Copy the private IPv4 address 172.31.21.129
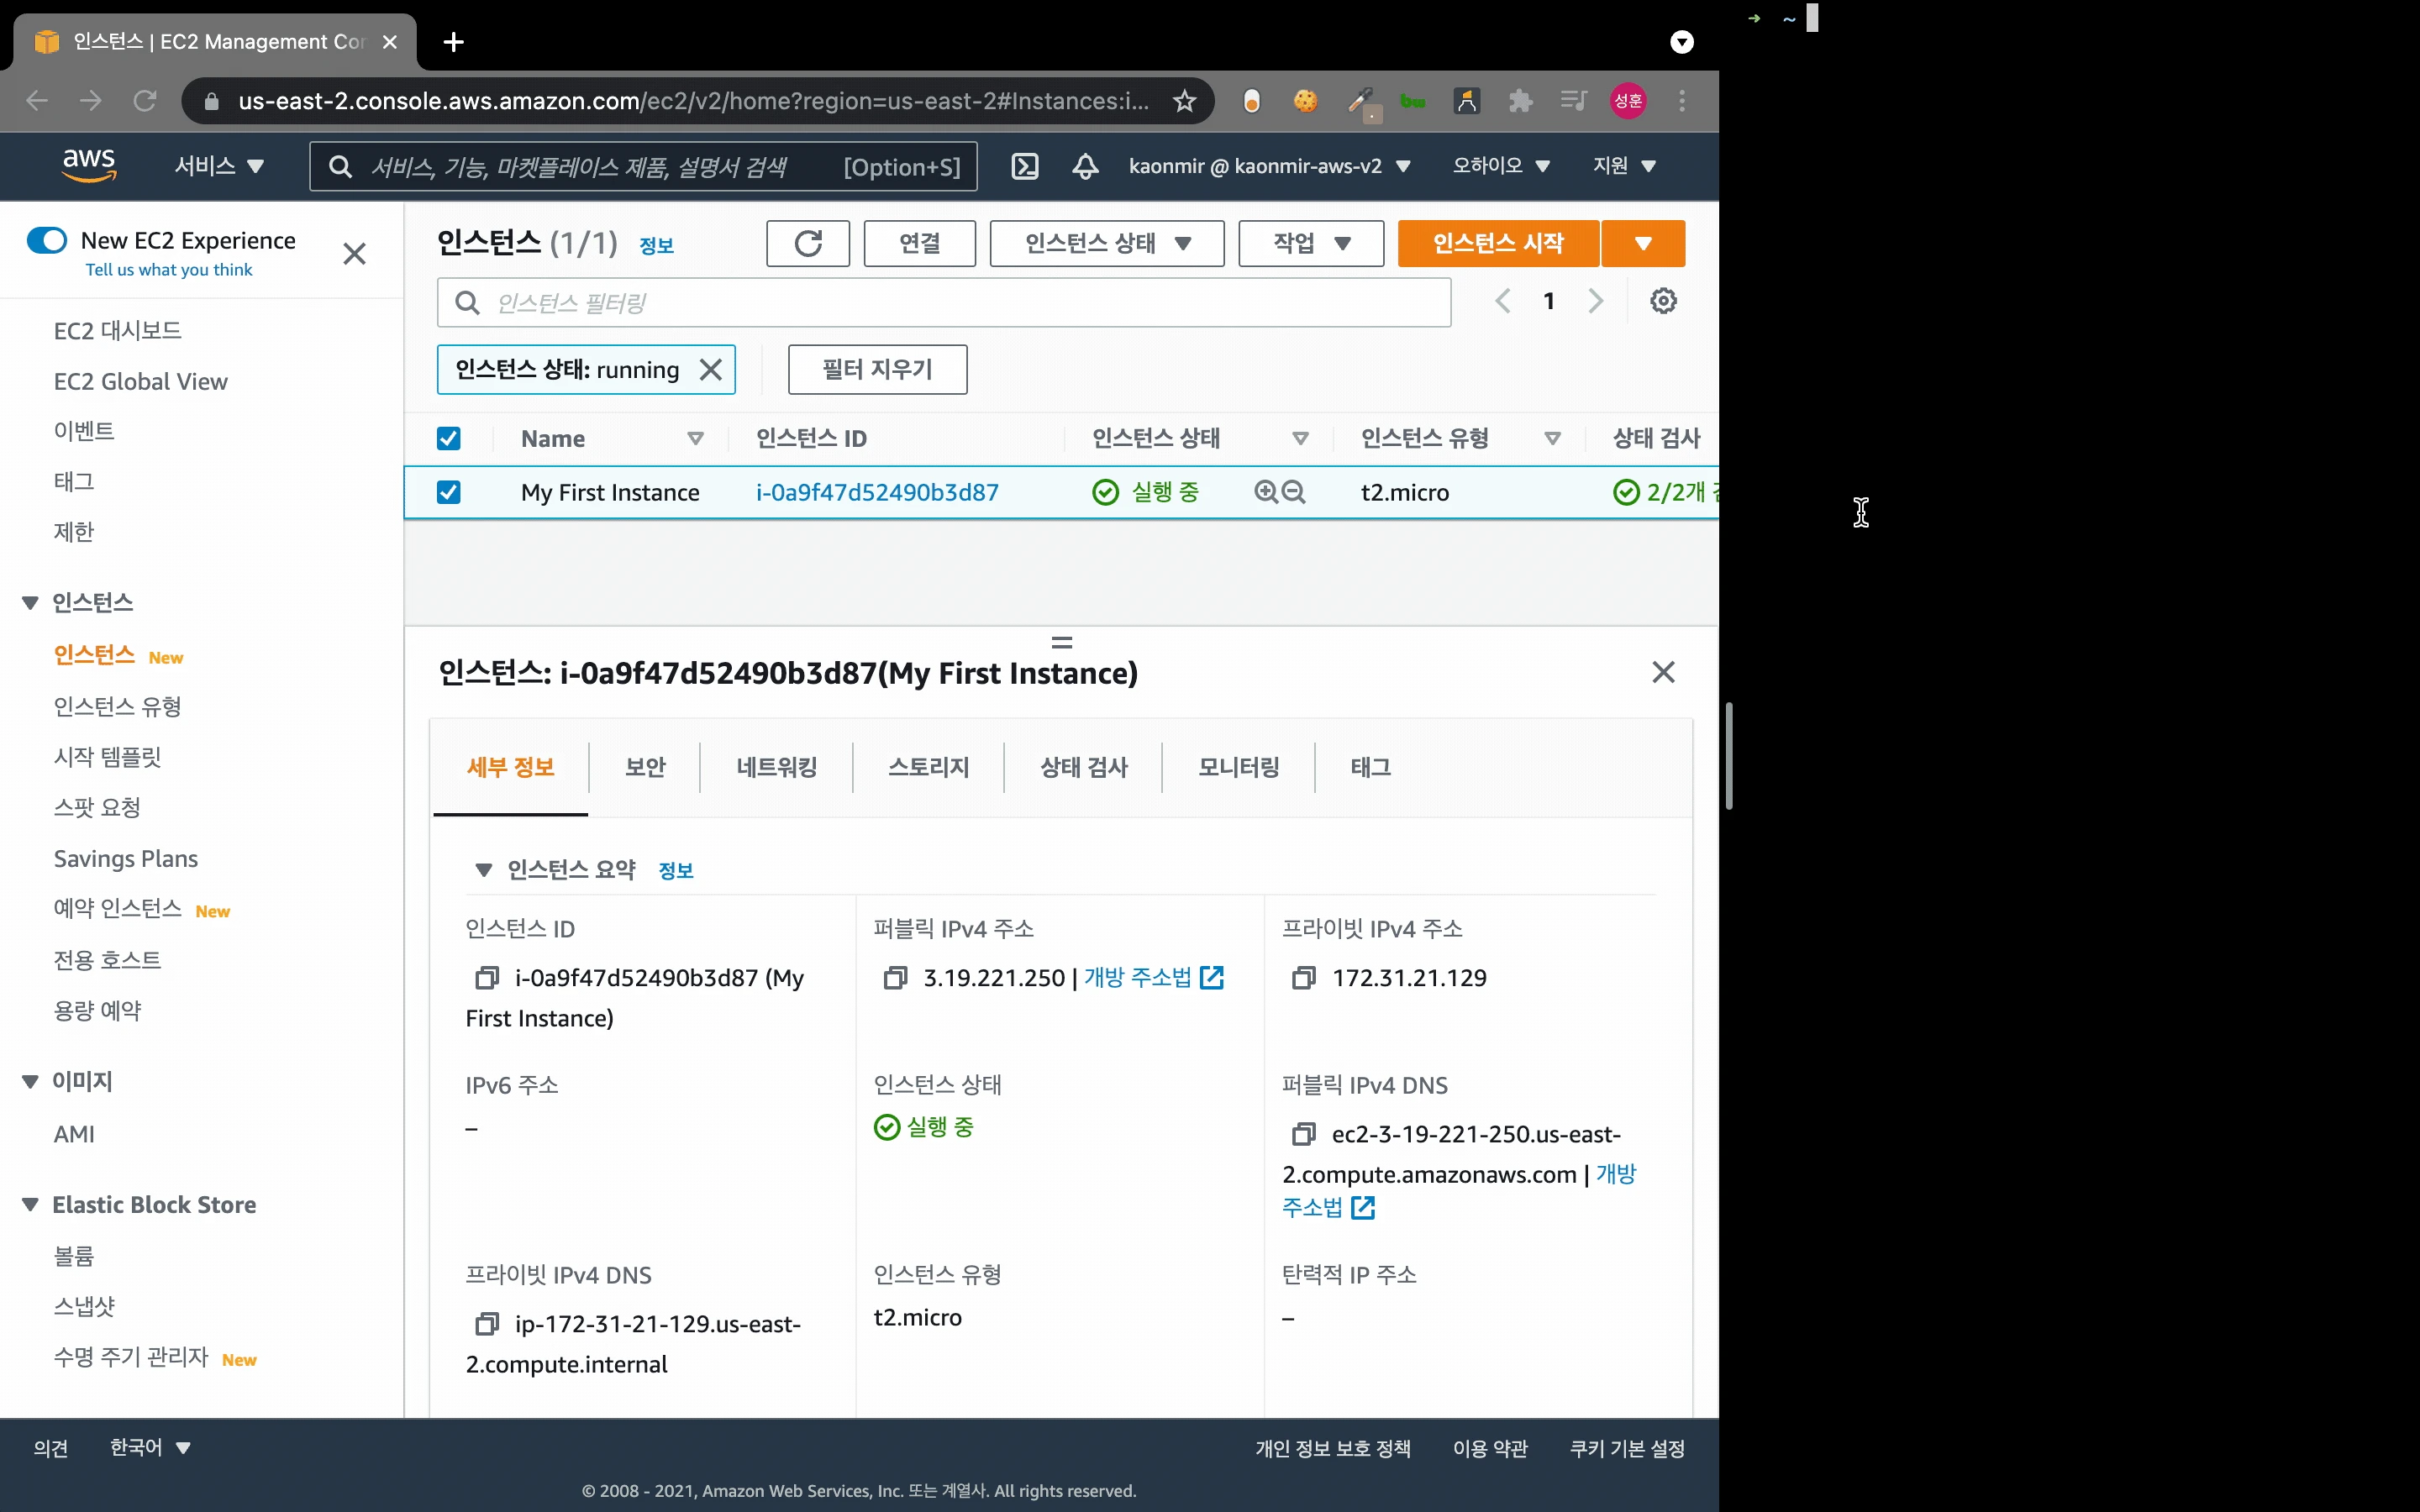This screenshot has height=1512, width=2420. tap(1303, 977)
